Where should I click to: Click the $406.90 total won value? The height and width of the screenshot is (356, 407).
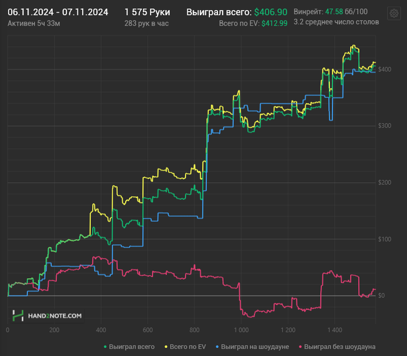[x=271, y=12]
